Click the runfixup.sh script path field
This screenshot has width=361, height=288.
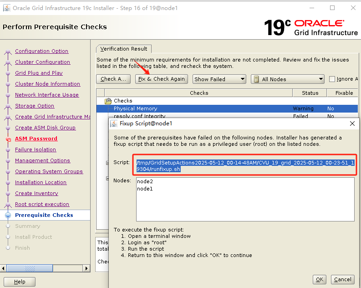coord(245,166)
